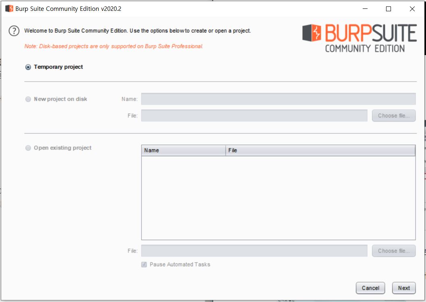Click the help question mark icon
426x302 pixels.
tap(14, 31)
